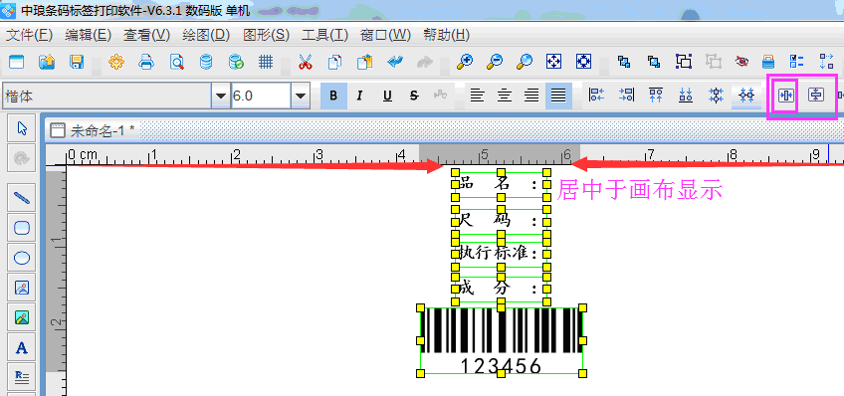This screenshot has height=396, width=844.
Task: Select the arrow pointer tool
Action: pos(22,128)
